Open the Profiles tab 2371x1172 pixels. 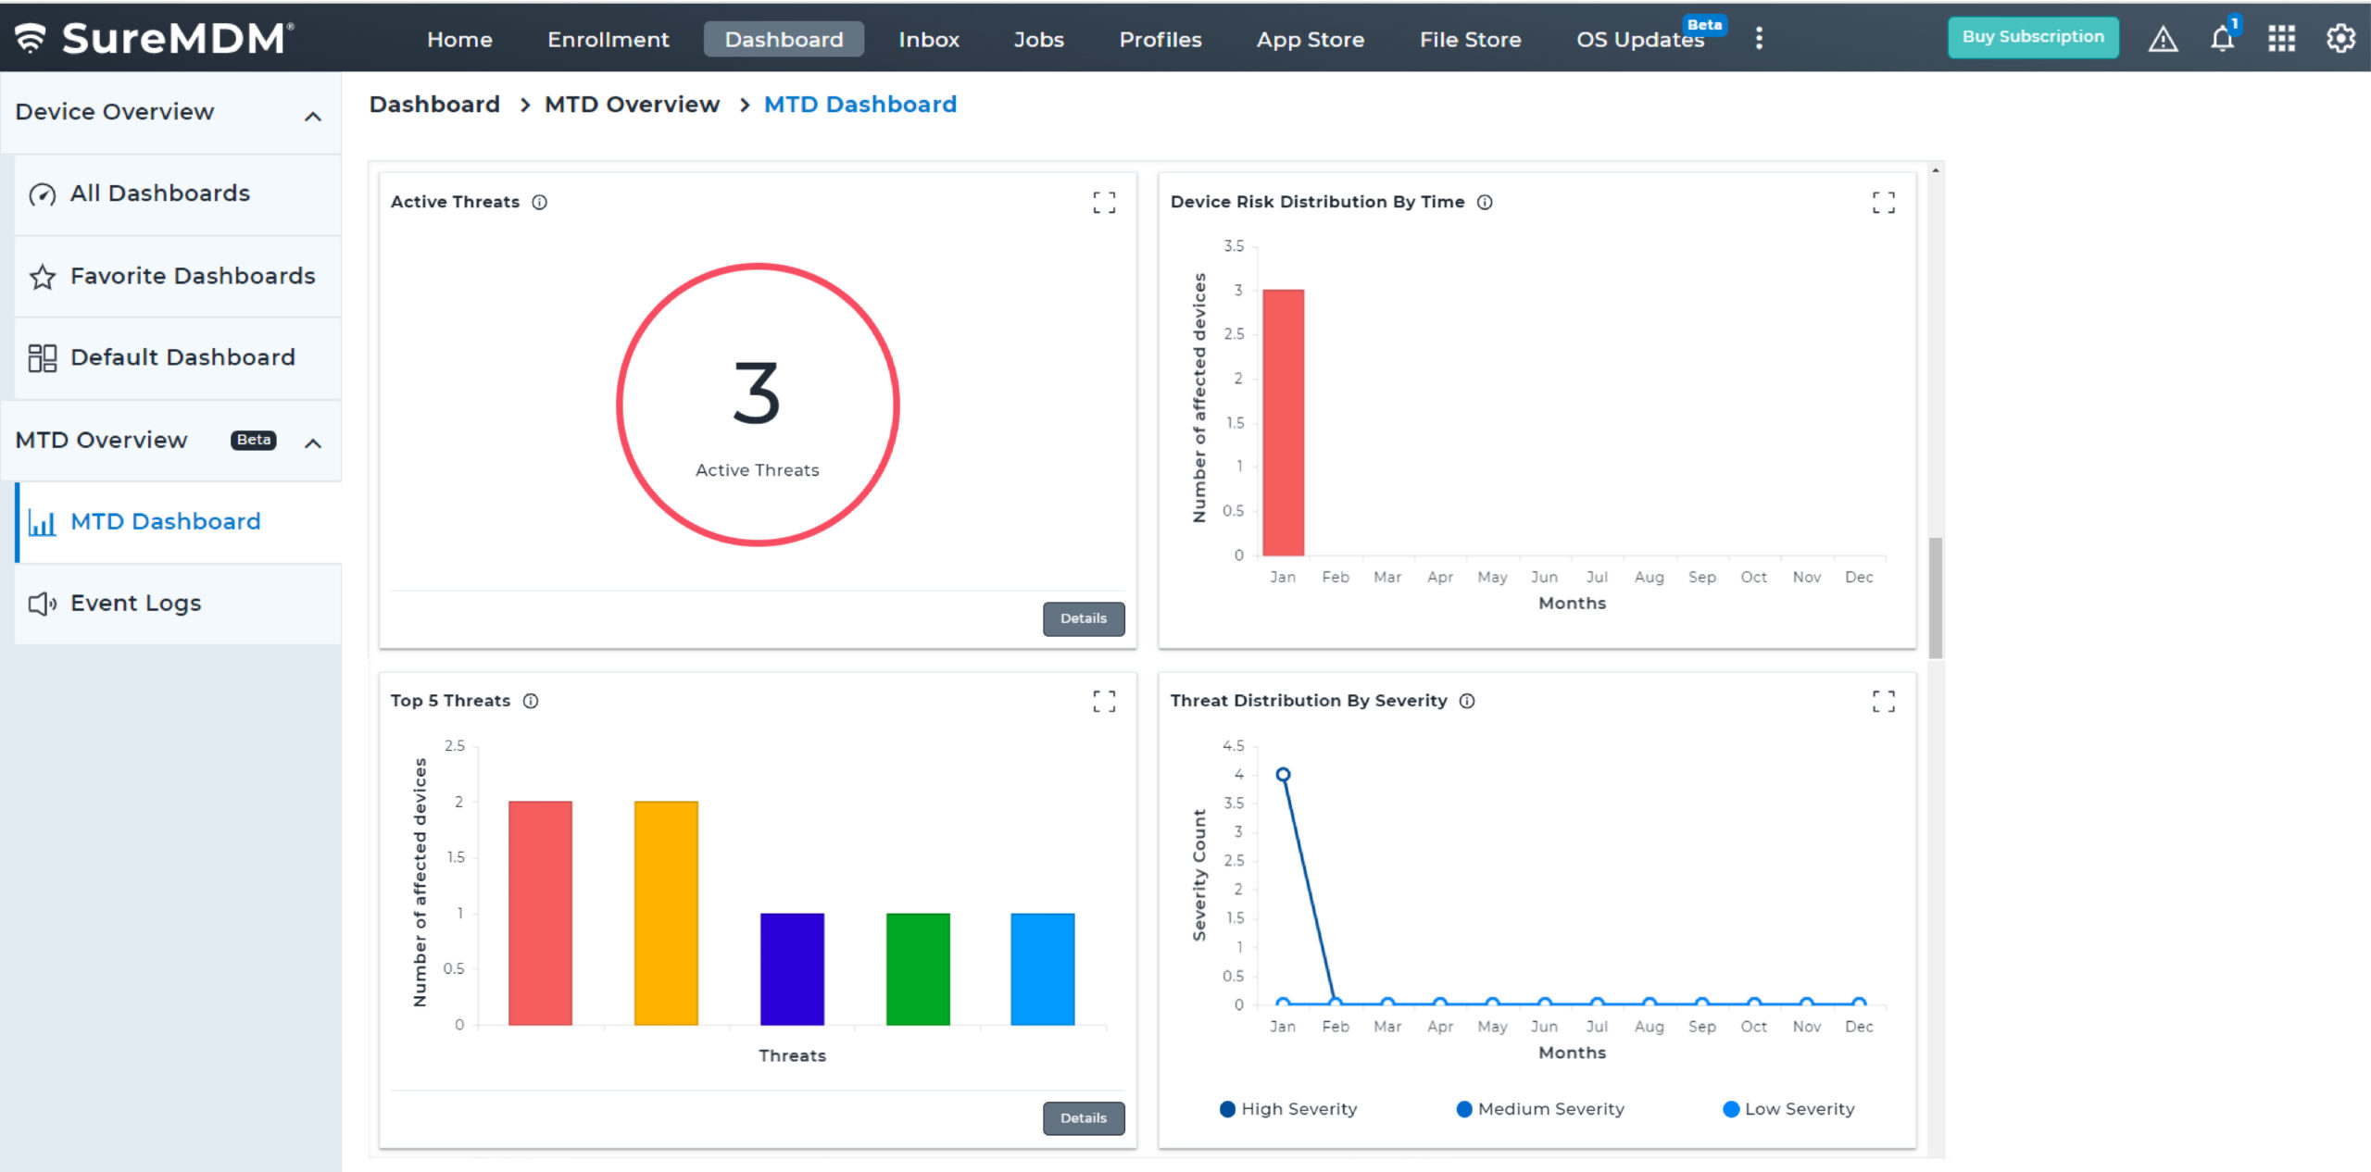[x=1160, y=39]
